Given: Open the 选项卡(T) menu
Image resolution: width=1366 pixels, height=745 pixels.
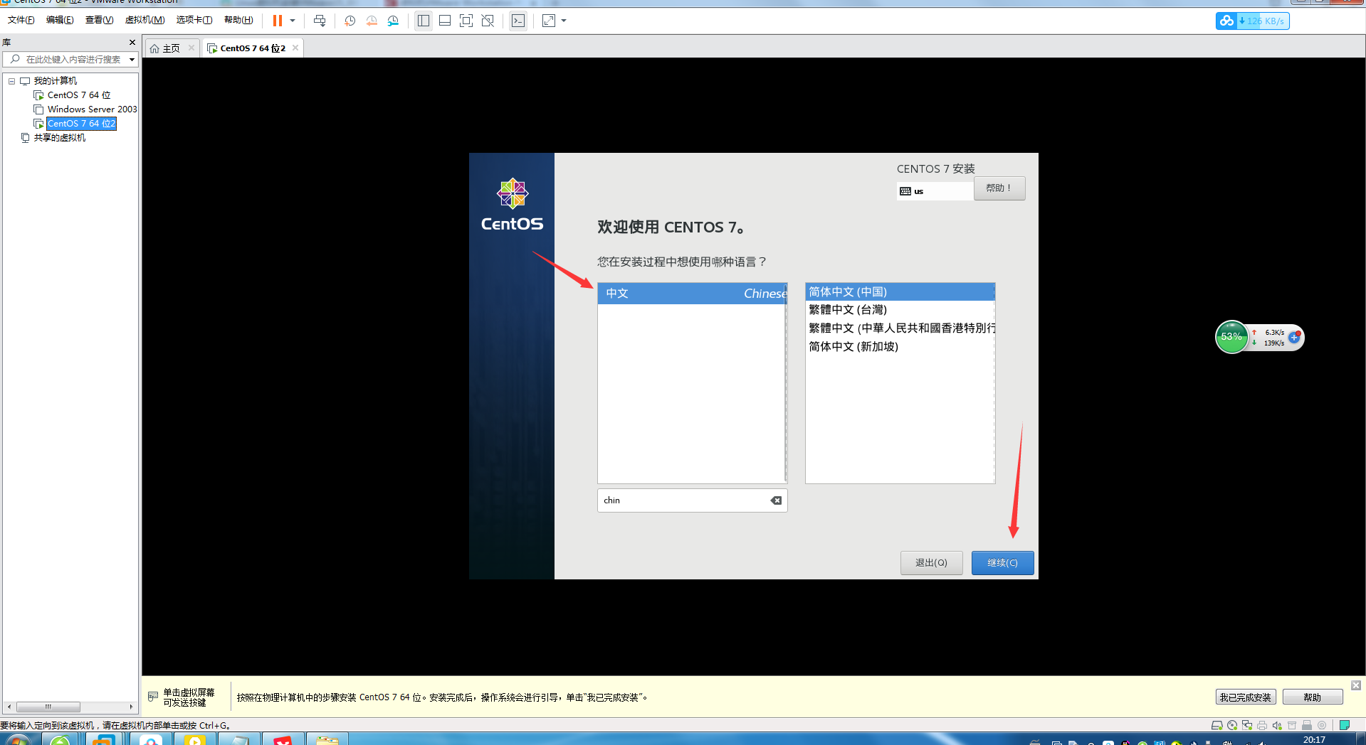Looking at the screenshot, I should point(194,20).
